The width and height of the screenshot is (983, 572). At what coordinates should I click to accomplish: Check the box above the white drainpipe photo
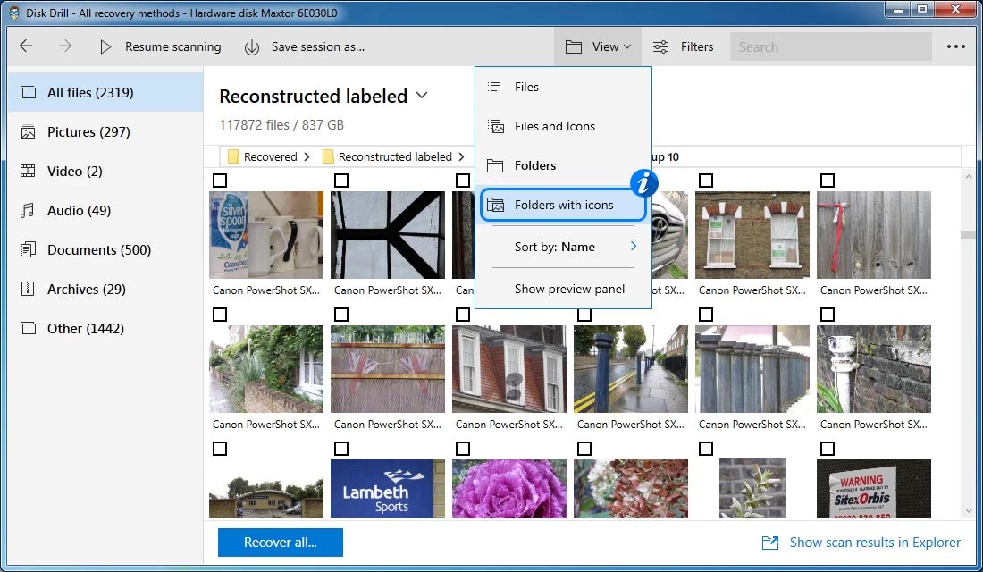click(828, 315)
